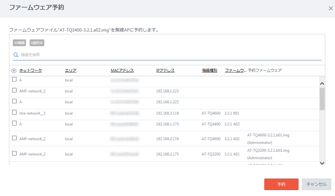Viewport: 335px width, 196px height.
Task: Sort by the ファームウ... column header
Action: (x=236, y=70)
